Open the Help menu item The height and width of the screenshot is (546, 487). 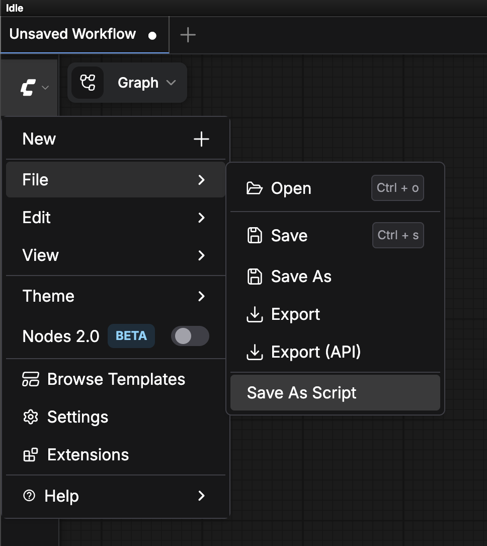pos(115,496)
